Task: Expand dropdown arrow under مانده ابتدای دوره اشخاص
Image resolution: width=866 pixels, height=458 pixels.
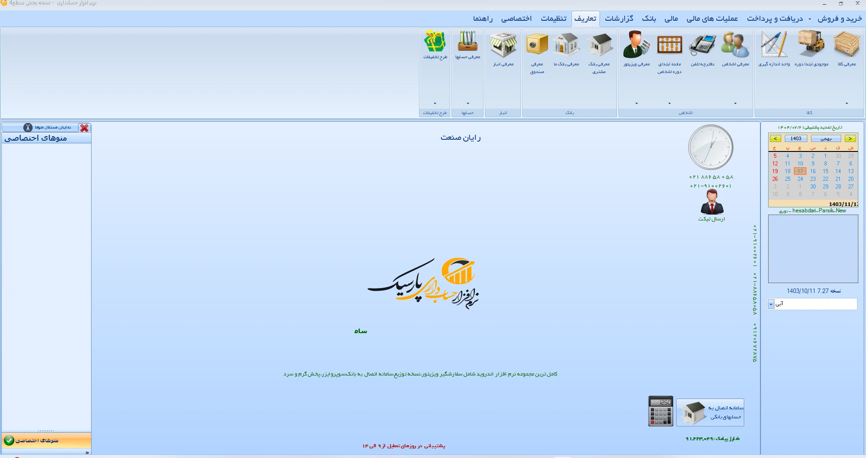Action: pos(669,104)
